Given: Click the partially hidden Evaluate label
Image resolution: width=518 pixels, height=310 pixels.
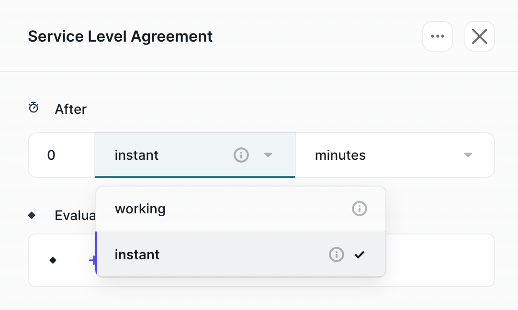Looking at the screenshot, I should [x=75, y=215].
